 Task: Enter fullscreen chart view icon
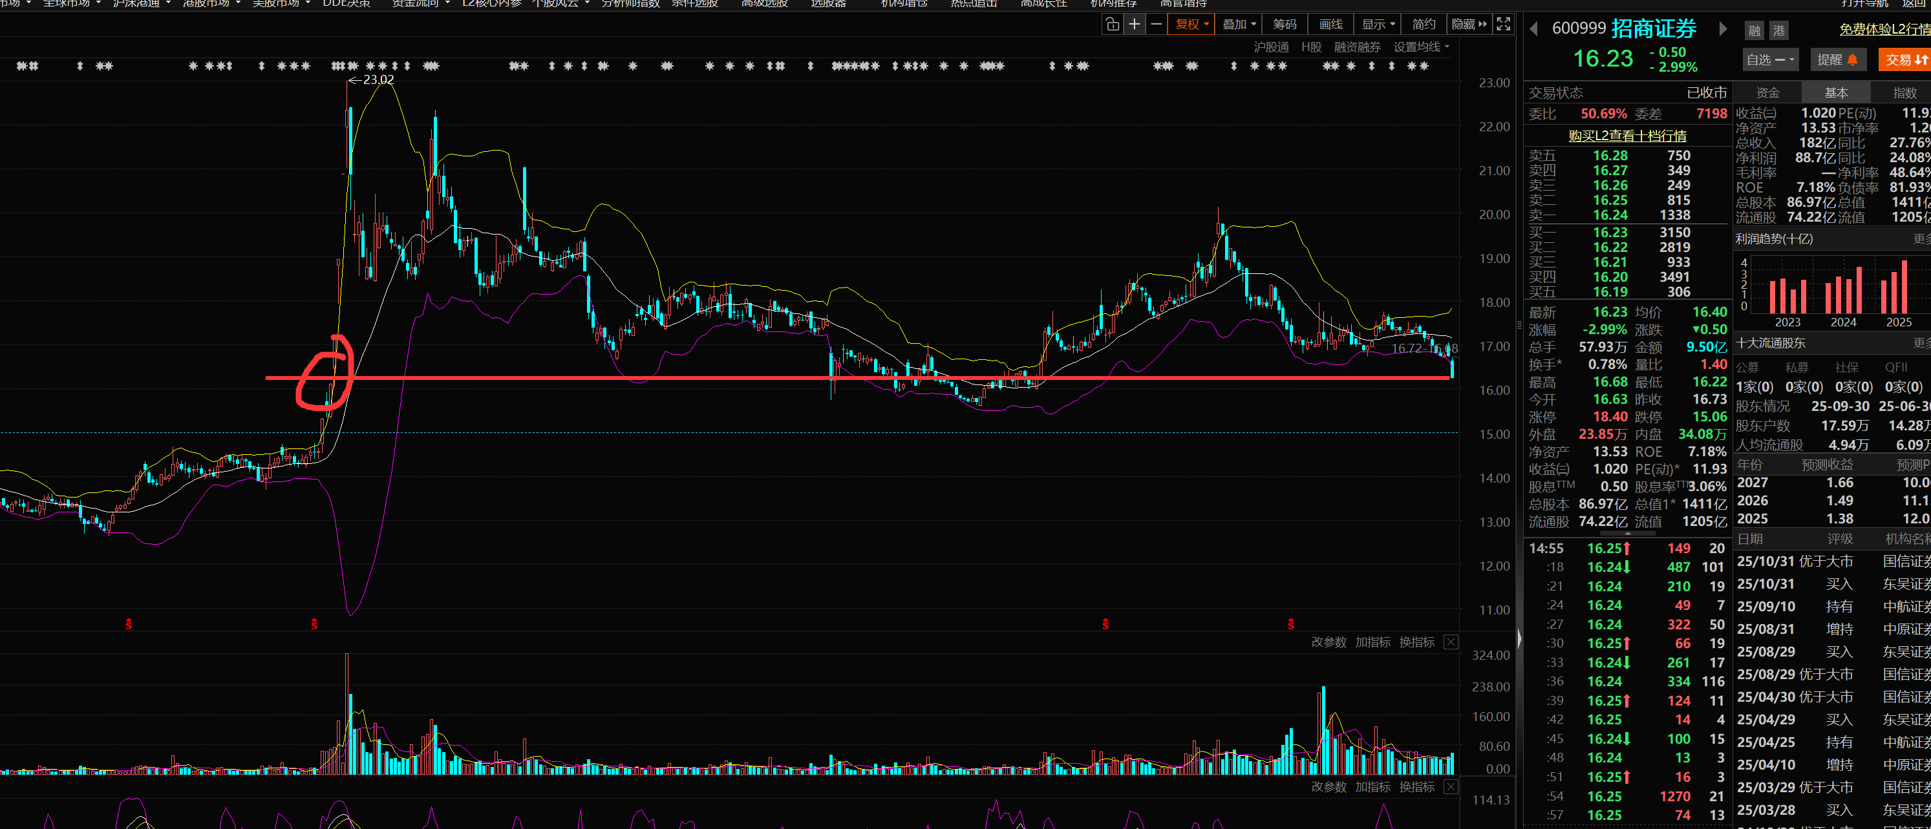click(x=1504, y=24)
